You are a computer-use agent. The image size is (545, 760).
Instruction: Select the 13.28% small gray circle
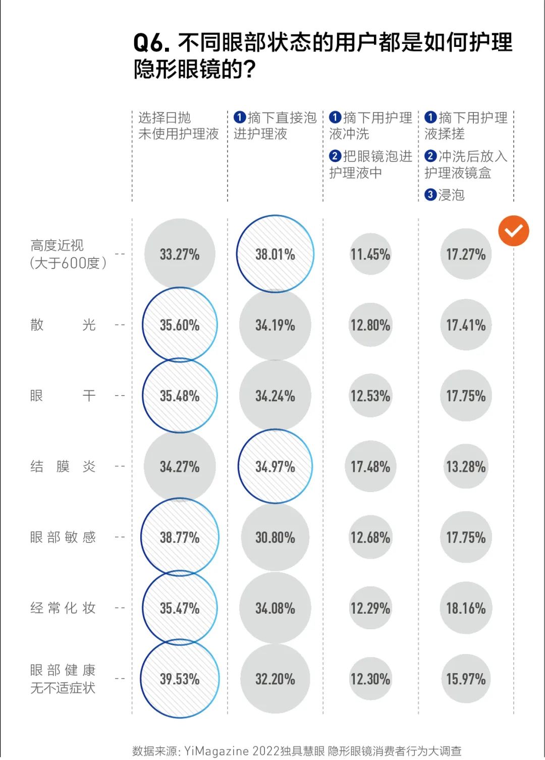tap(466, 466)
